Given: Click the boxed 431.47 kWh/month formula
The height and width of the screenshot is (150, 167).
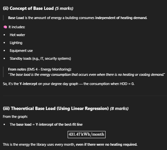Looking at the screenshot, I should (87, 135).
